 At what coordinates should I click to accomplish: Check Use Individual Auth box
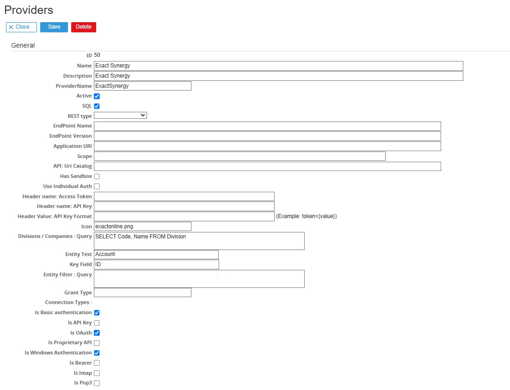click(x=97, y=187)
